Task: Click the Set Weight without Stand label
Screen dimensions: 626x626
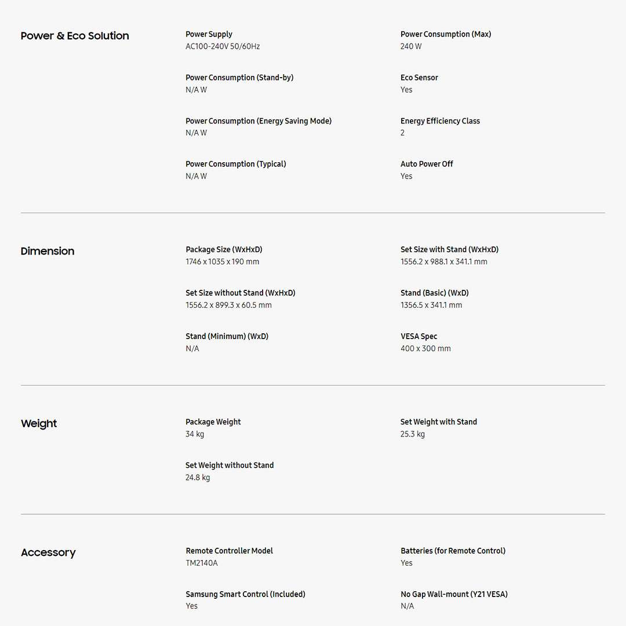Action: (x=230, y=465)
